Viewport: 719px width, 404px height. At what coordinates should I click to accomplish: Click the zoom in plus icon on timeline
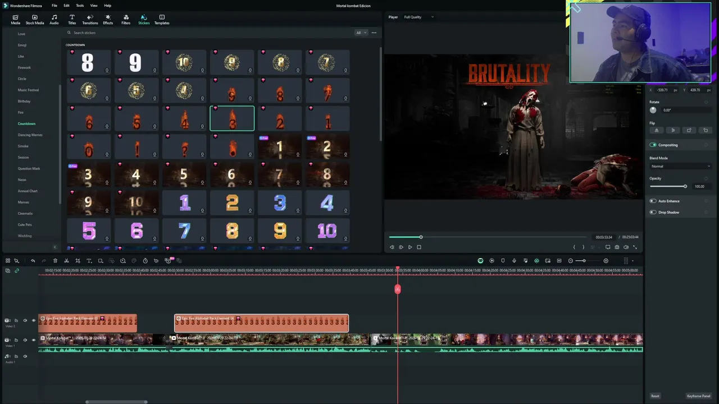pos(606,261)
